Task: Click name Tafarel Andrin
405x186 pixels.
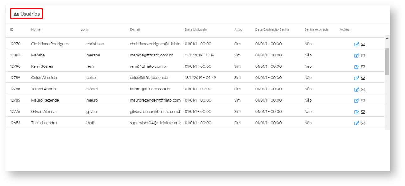Action: (43, 89)
